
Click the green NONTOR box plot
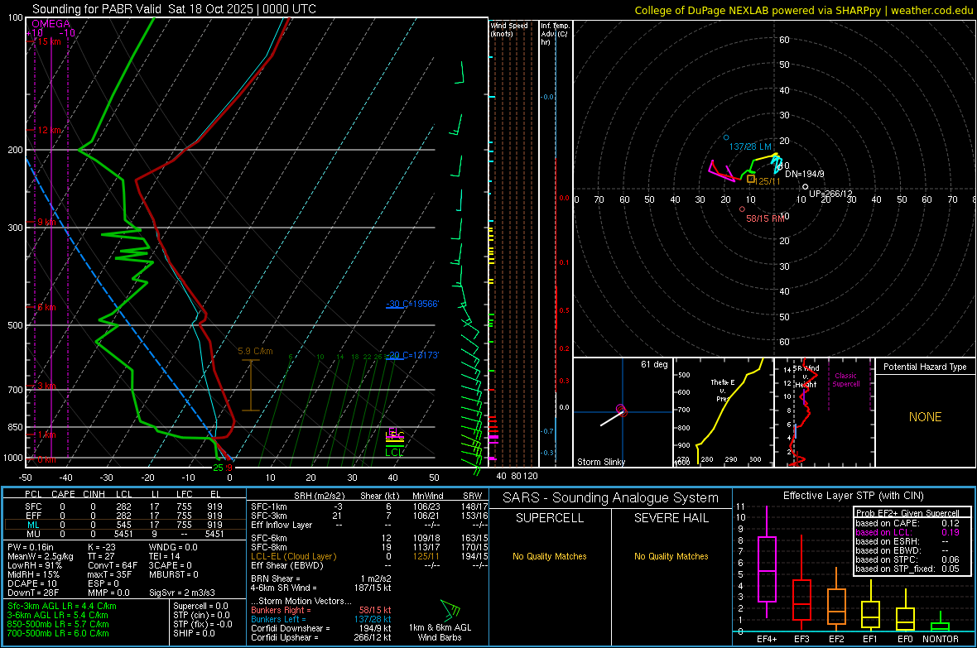click(940, 622)
